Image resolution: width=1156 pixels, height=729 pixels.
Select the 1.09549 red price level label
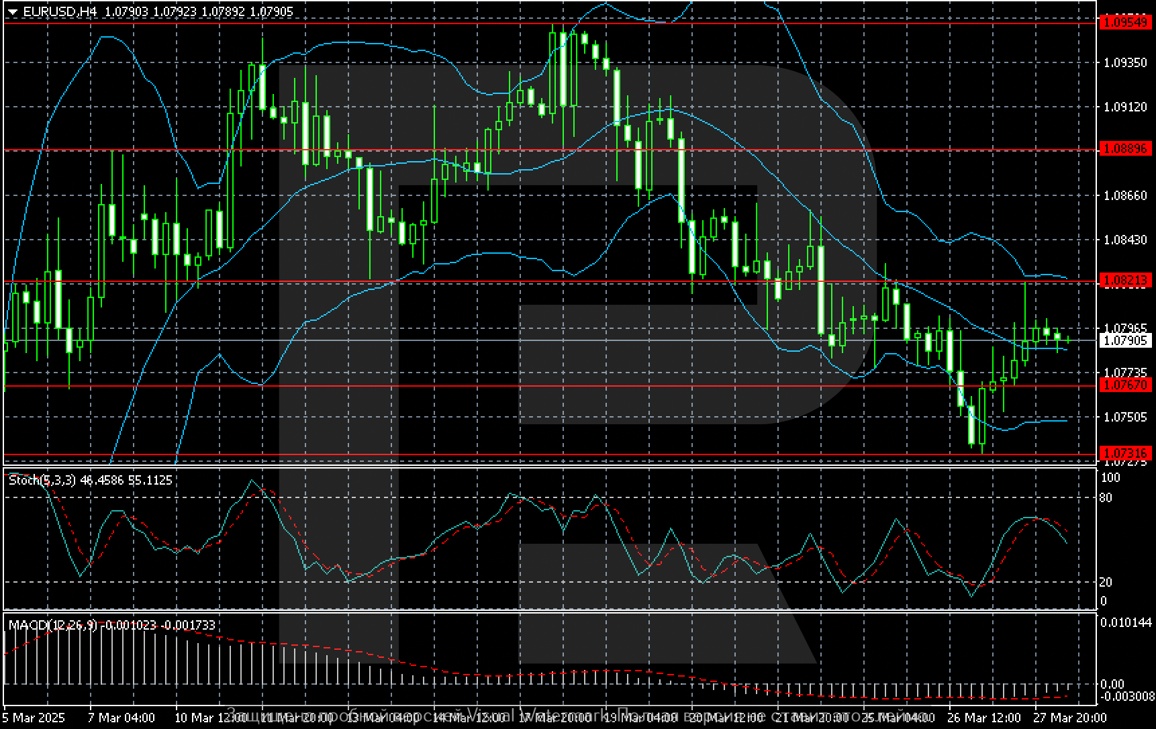[1125, 23]
